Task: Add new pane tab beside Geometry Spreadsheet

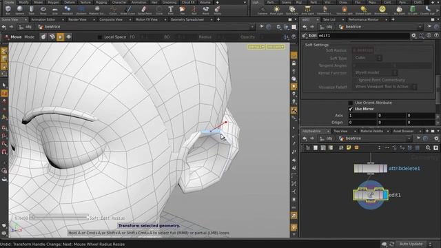Action: pyautogui.click(x=218, y=19)
